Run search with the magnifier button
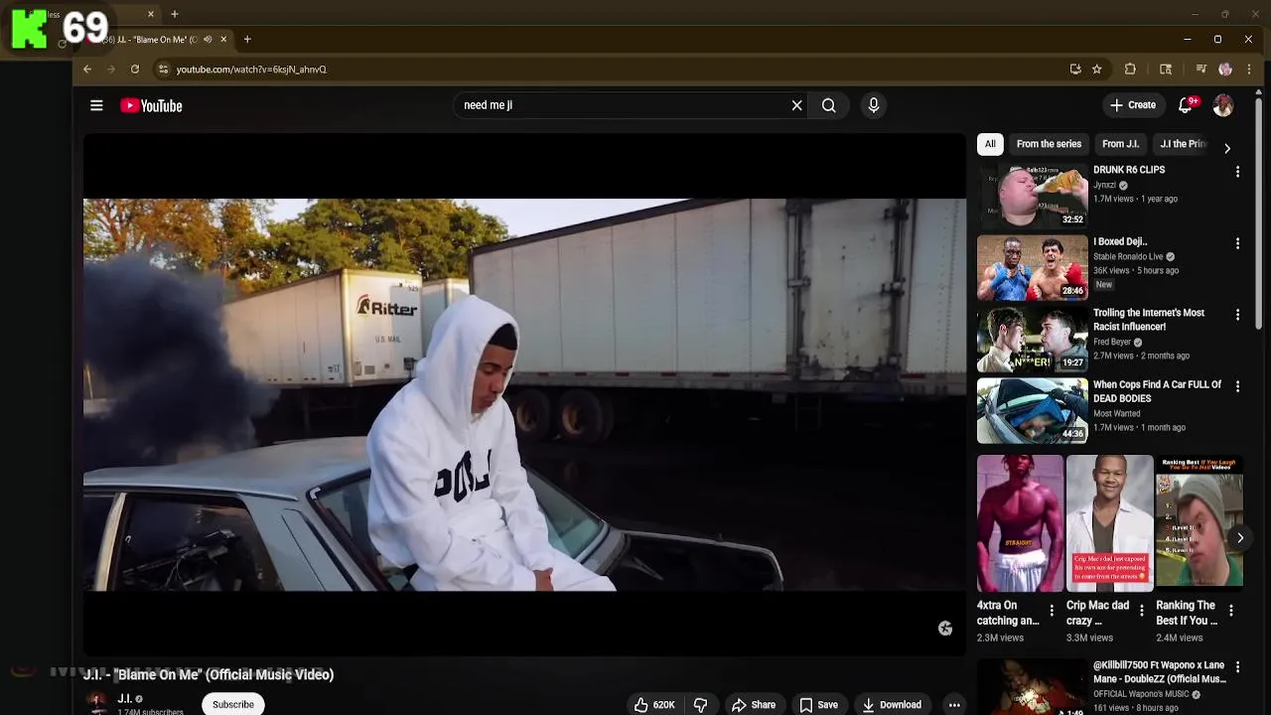The width and height of the screenshot is (1271, 715). tap(828, 105)
